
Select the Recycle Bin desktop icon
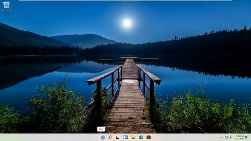tap(6, 7)
